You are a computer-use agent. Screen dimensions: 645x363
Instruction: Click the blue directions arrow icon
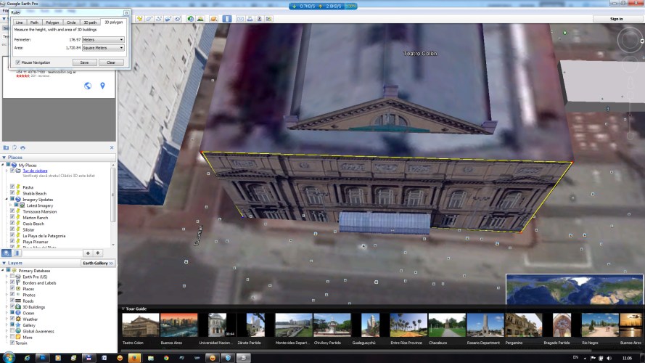pos(102,86)
